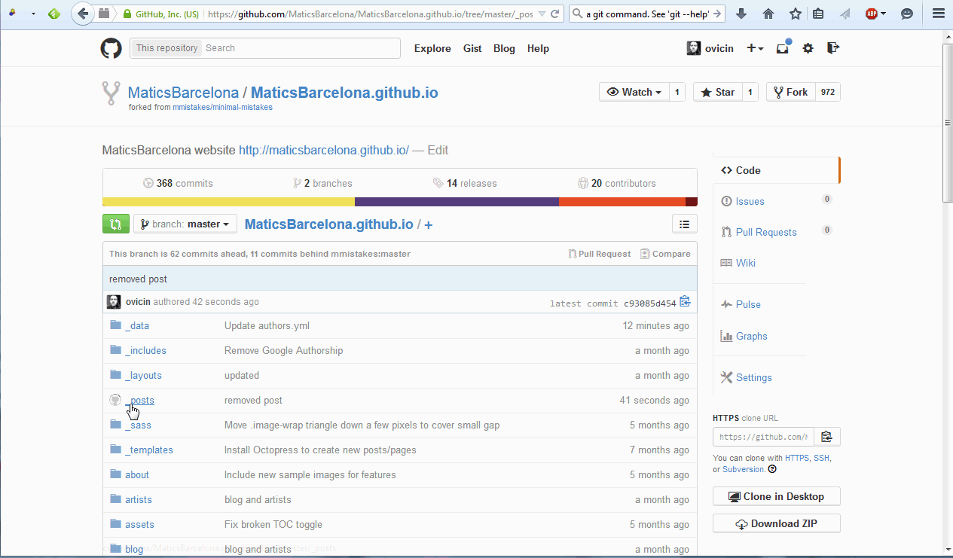Click the maticsbarcelona.github.io website link
Image resolution: width=953 pixels, height=558 pixels.
click(x=324, y=150)
